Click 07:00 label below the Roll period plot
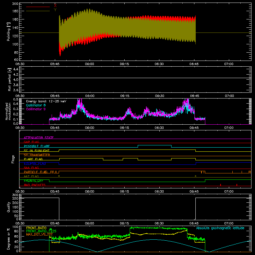 point(229,96)
